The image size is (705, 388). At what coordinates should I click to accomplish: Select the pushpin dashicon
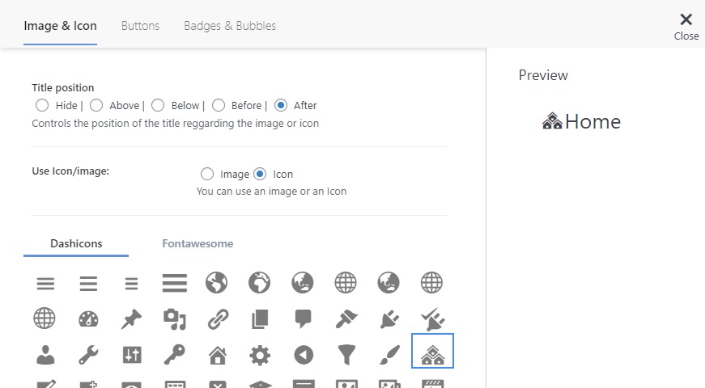[131, 319]
